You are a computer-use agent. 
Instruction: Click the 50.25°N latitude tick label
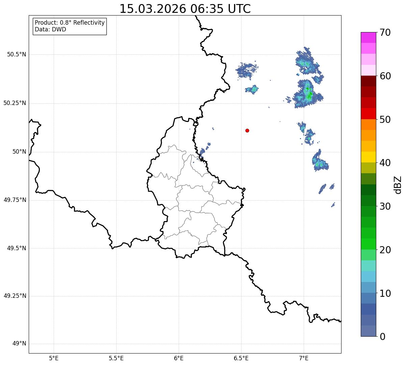point(15,103)
